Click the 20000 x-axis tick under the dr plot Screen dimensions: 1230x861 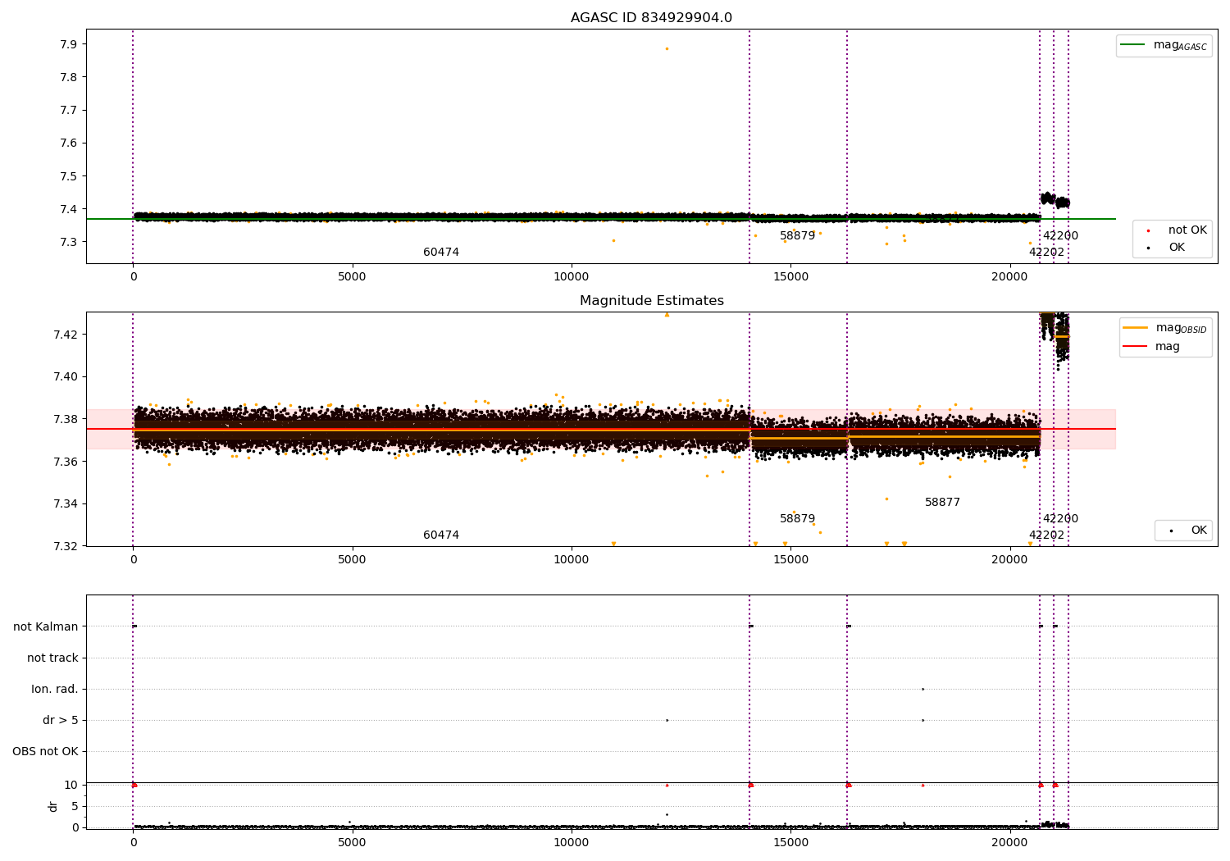click(1009, 841)
